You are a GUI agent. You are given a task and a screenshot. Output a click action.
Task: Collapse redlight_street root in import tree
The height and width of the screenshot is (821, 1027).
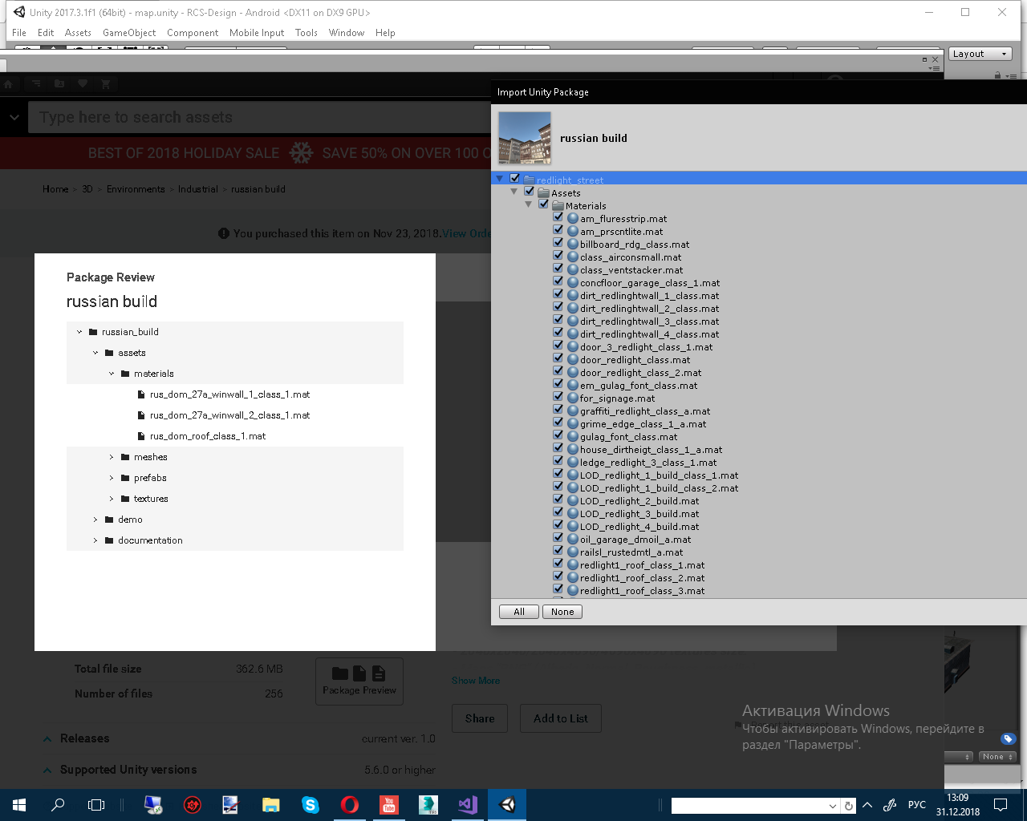[x=500, y=179]
